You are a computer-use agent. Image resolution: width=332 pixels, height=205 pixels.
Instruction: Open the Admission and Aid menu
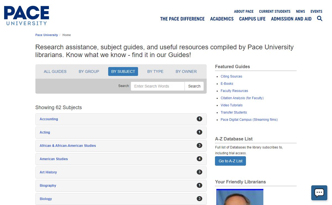(x=291, y=19)
